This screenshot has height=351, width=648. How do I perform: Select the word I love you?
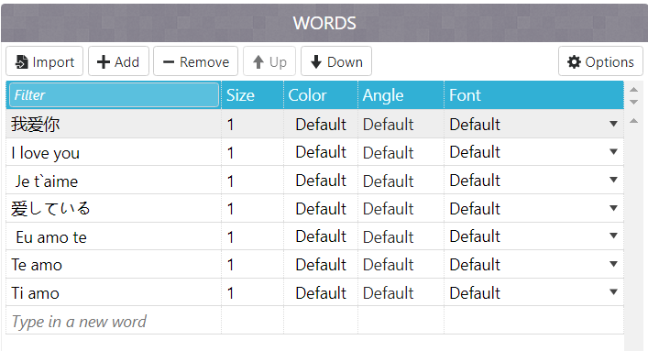[46, 153]
